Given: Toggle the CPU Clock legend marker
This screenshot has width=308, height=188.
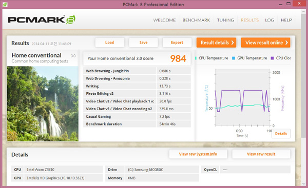Looking at the screenshot, I should tap(272, 58).
